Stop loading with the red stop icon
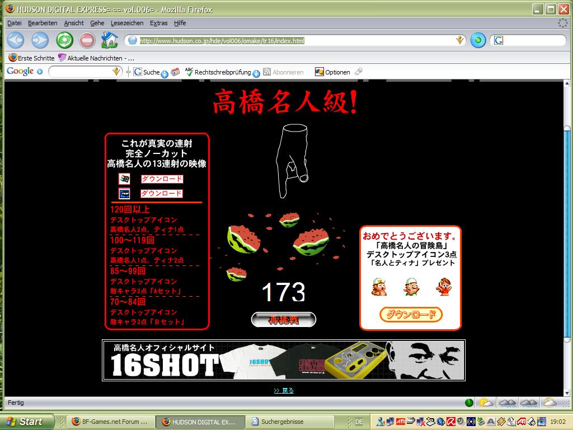This screenshot has width=573, height=430. (87, 40)
